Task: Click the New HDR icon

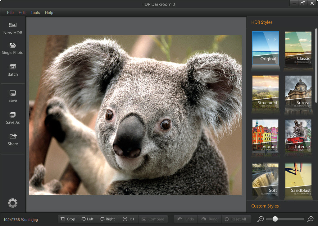Action: click(x=12, y=25)
